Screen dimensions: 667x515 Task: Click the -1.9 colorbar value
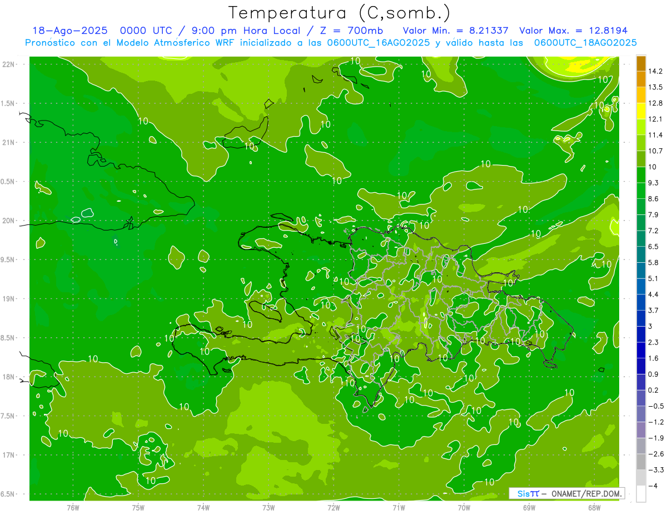pyautogui.click(x=656, y=438)
